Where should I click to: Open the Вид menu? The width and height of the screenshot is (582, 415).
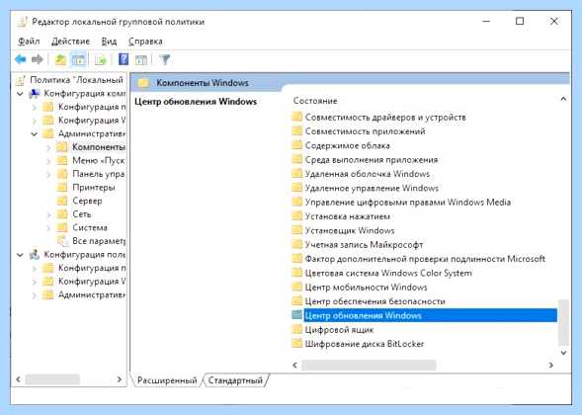point(109,41)
